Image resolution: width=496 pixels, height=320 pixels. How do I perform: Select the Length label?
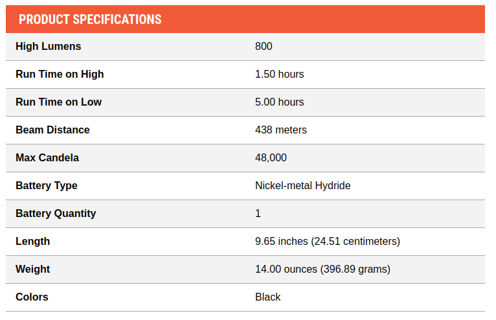coord(32,241)
